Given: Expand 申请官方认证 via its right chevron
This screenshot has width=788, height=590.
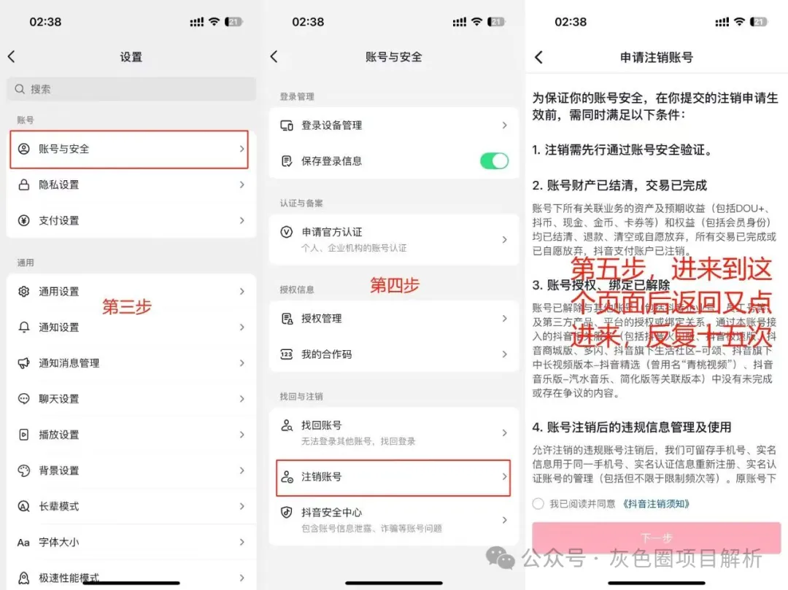Looking at the screenshot, I should click(x=504, y=239).
